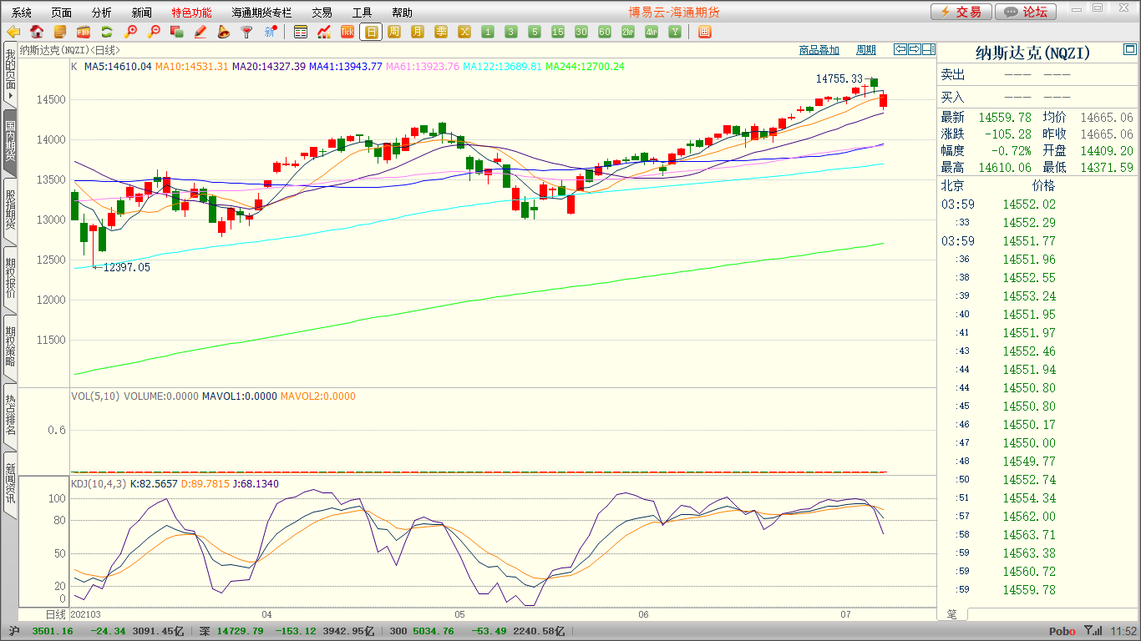Switch to 15 minute chart
Screen dimensions: 1141x641
coord(558,32)
